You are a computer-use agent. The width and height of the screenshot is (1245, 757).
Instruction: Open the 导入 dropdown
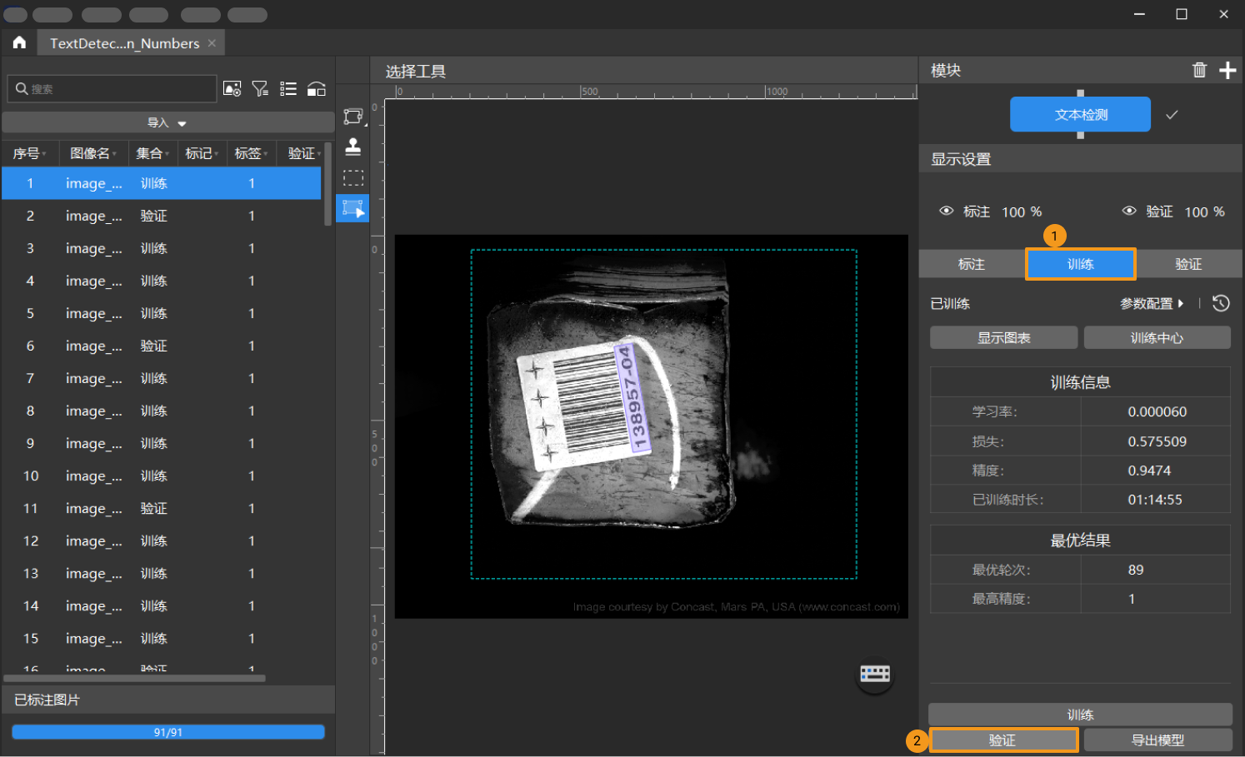(x=167, y=122)
